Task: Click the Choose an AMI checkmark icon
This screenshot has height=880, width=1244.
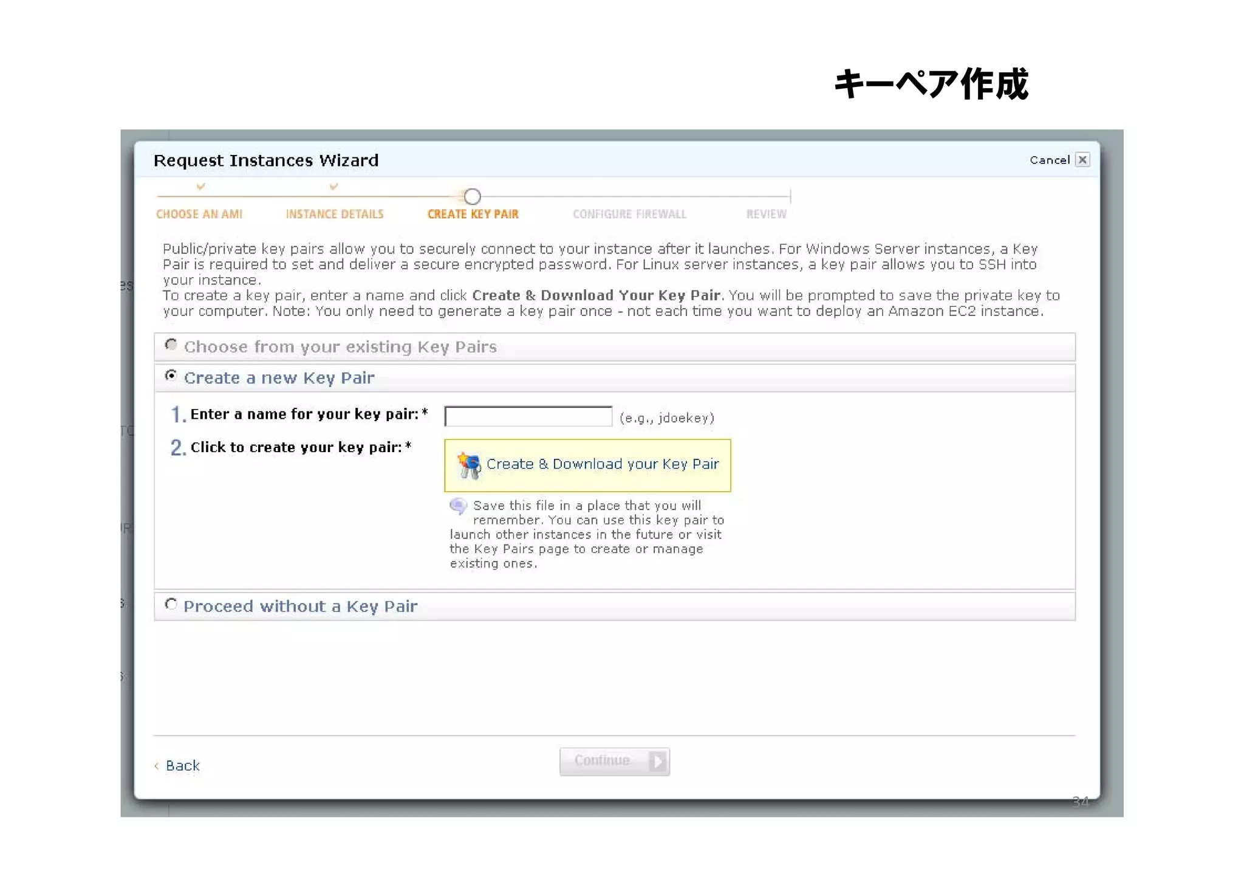Action: [200, 187]
